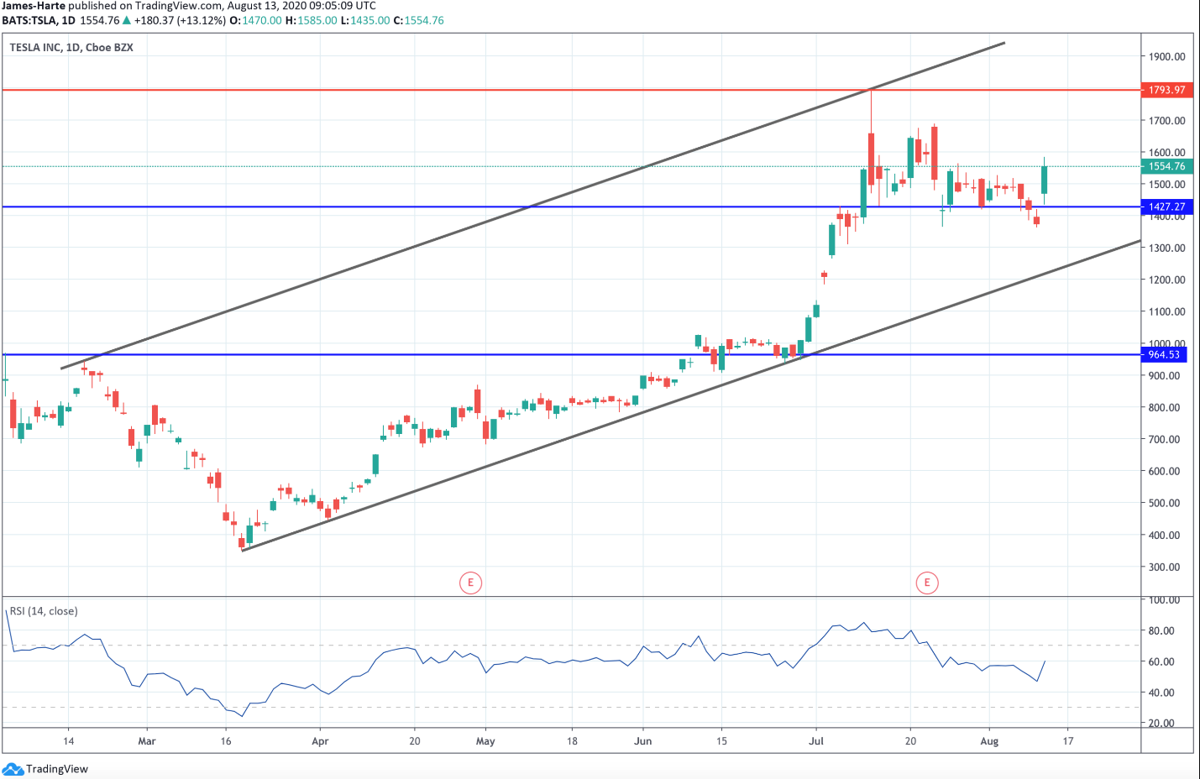
Task: Click the 80.00 level on the RSI scale
Action: point(1161,631)
